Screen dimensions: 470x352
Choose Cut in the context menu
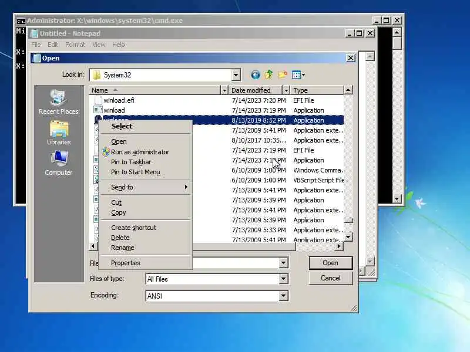[x=145, y=202]
